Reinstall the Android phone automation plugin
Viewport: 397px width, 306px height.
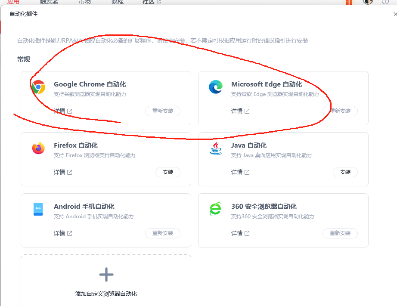click(x=163, y=233)
